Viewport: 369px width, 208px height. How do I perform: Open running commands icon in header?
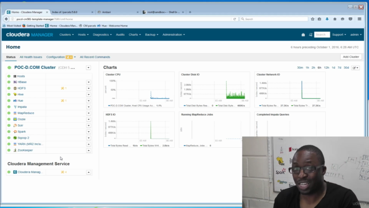[311, 35]
